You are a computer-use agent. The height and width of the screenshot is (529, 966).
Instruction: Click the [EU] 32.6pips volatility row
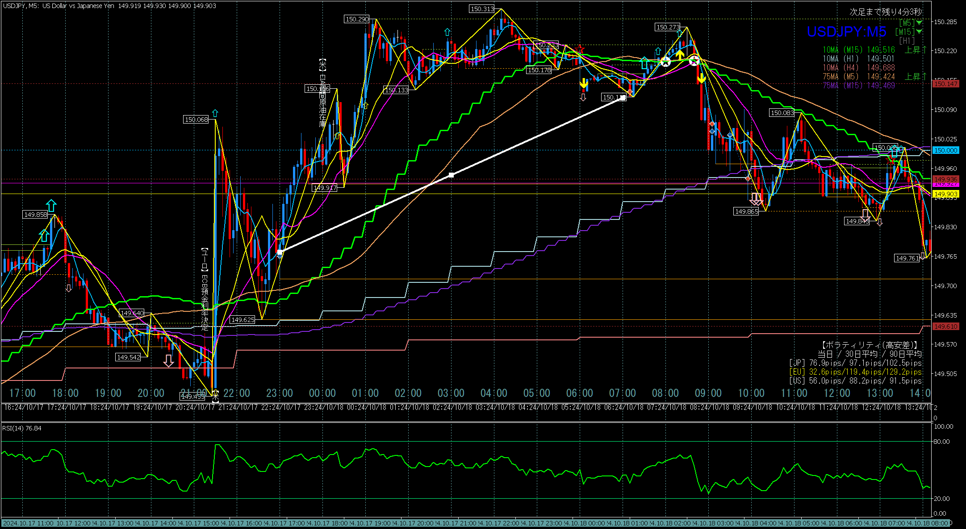855,372
